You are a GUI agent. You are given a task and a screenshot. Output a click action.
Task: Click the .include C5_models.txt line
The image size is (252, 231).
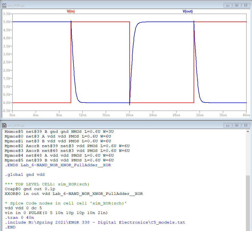coord(95,223)
